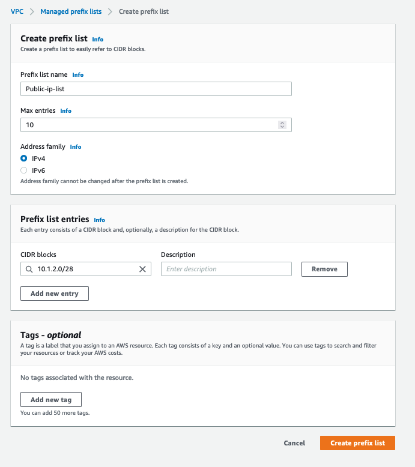Screen dimensions: 415x467
Task: Go to Managed prefix lists breadcrumb
Action: click(71, 11)
